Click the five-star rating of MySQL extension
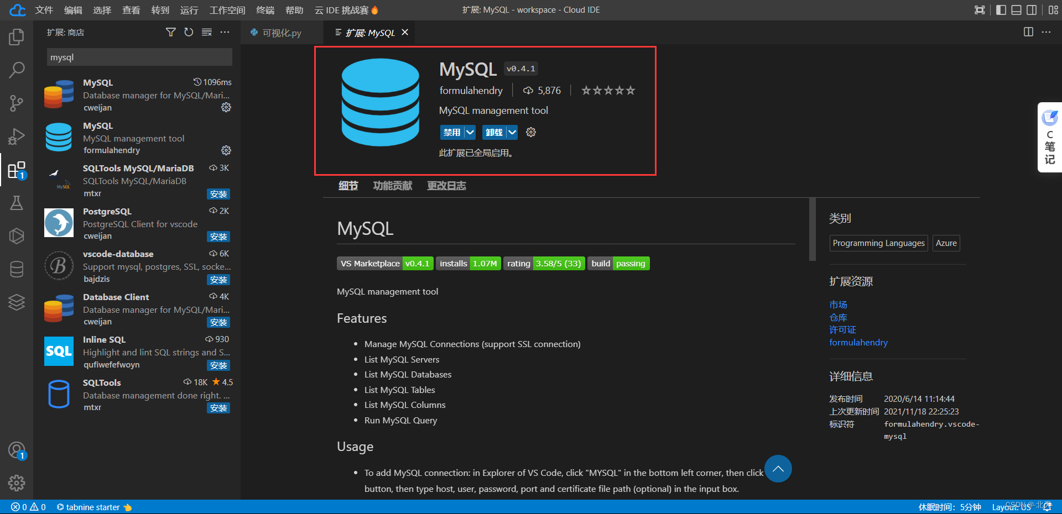1062x514 pixels. coord(608,90)
